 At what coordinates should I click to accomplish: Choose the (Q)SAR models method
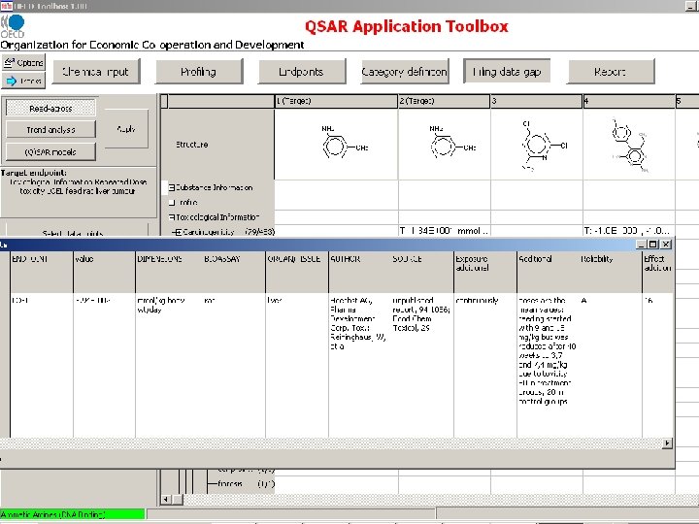[x=50, y=151]
